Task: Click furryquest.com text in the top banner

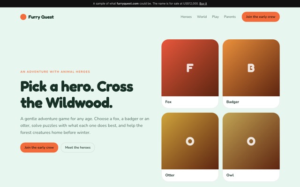Action: (x=127, y=3)
